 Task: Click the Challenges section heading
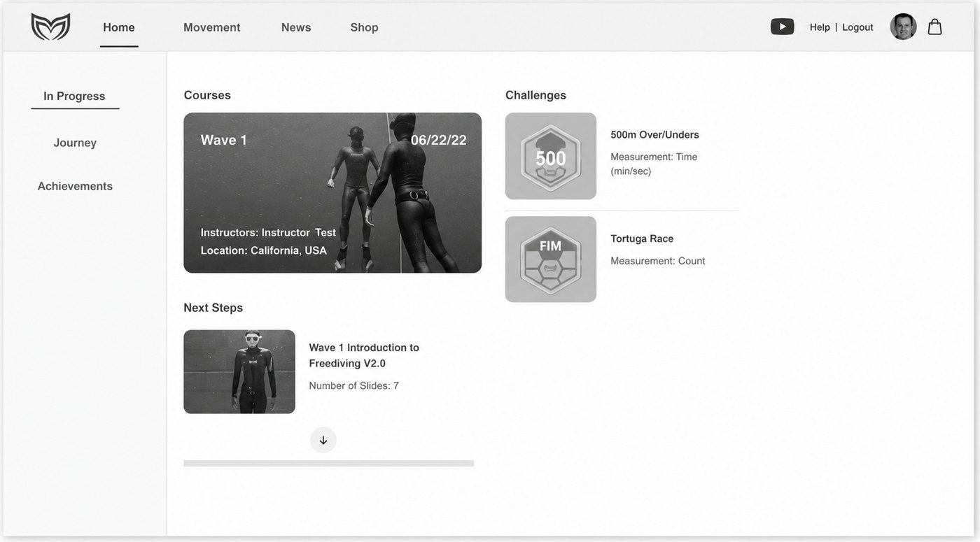point(535,95)
